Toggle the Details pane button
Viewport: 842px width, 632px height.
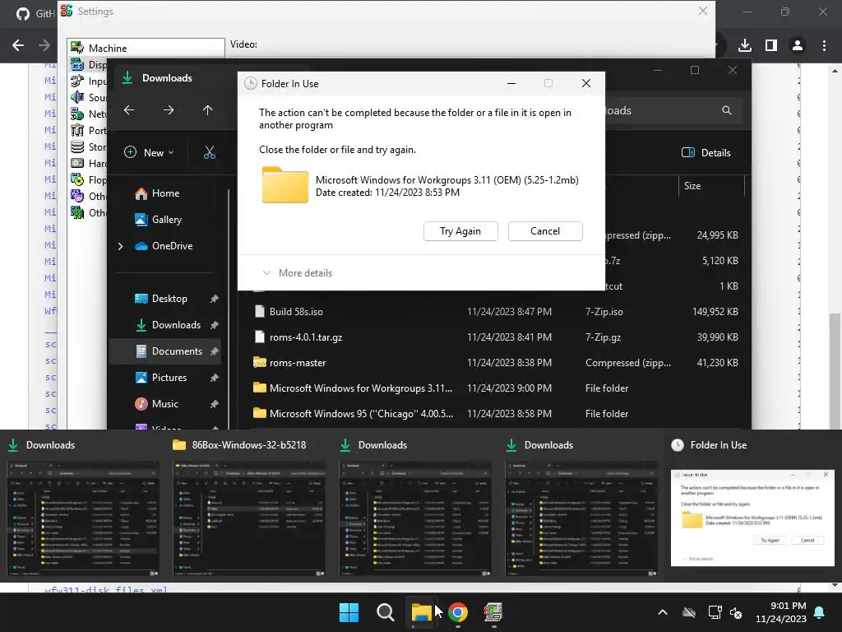click(x=706, y=152)
